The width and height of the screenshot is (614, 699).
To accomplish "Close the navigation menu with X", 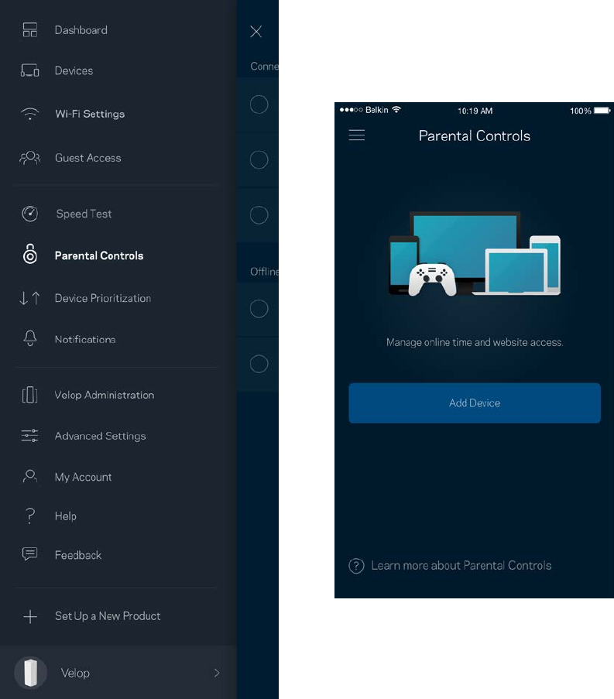I will 256,31.
